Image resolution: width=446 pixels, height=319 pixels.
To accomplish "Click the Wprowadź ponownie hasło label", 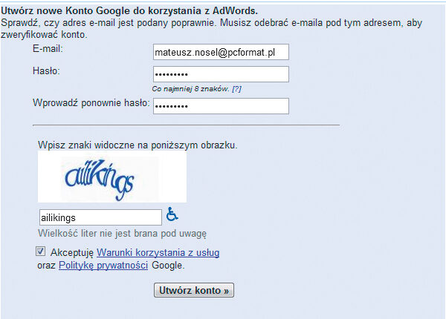I will (x=91, y=102).
